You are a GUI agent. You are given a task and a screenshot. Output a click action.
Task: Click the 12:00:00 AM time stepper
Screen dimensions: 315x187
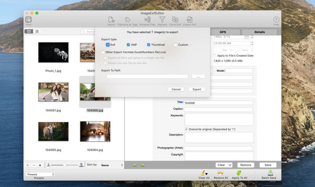click(x=252, y=43)
